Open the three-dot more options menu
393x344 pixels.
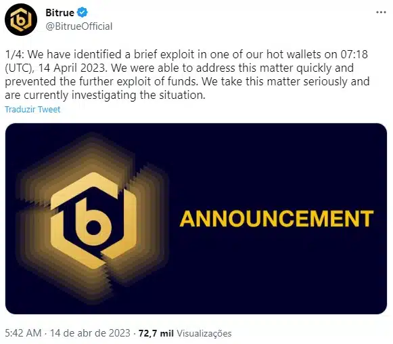click(381, 12)
